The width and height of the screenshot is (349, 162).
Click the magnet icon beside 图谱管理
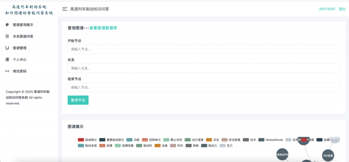pyautogui.click(x=7, y=48)
